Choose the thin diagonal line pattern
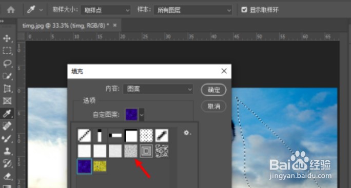Screen dimensions: 351x188 coord(84,135)
